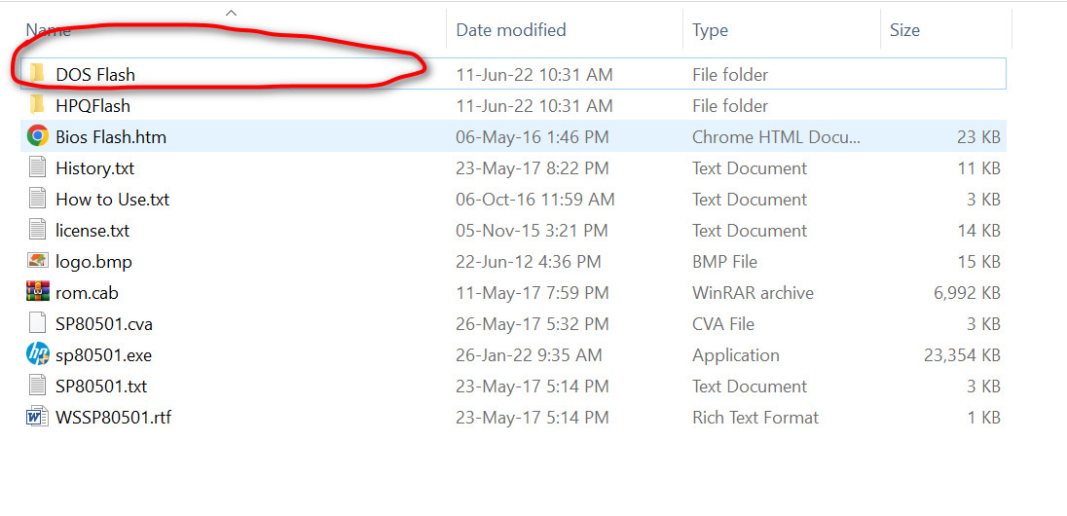Image resolution: width=1067 pixels, height=516 pixels.
Task: Select the HP icon of sp80501.exe
Action: (38, 354)
